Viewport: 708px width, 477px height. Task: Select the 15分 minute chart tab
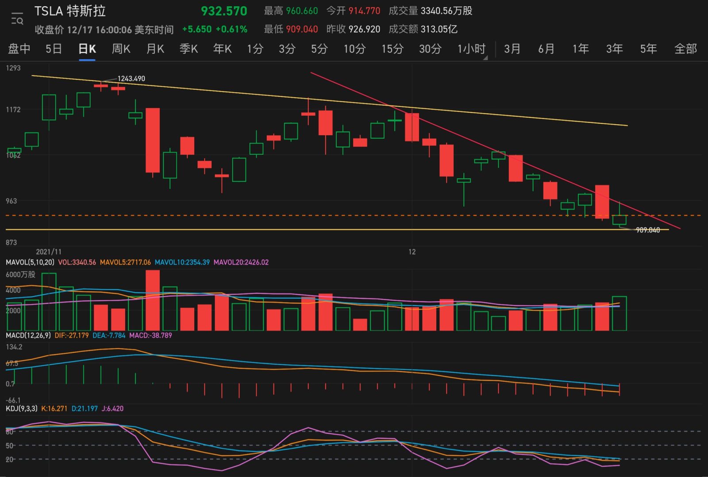tap(392, 49)
